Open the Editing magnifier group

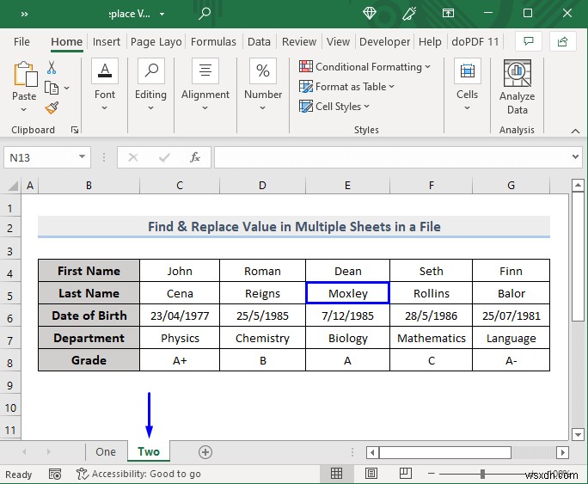click(x=150, y=70)
